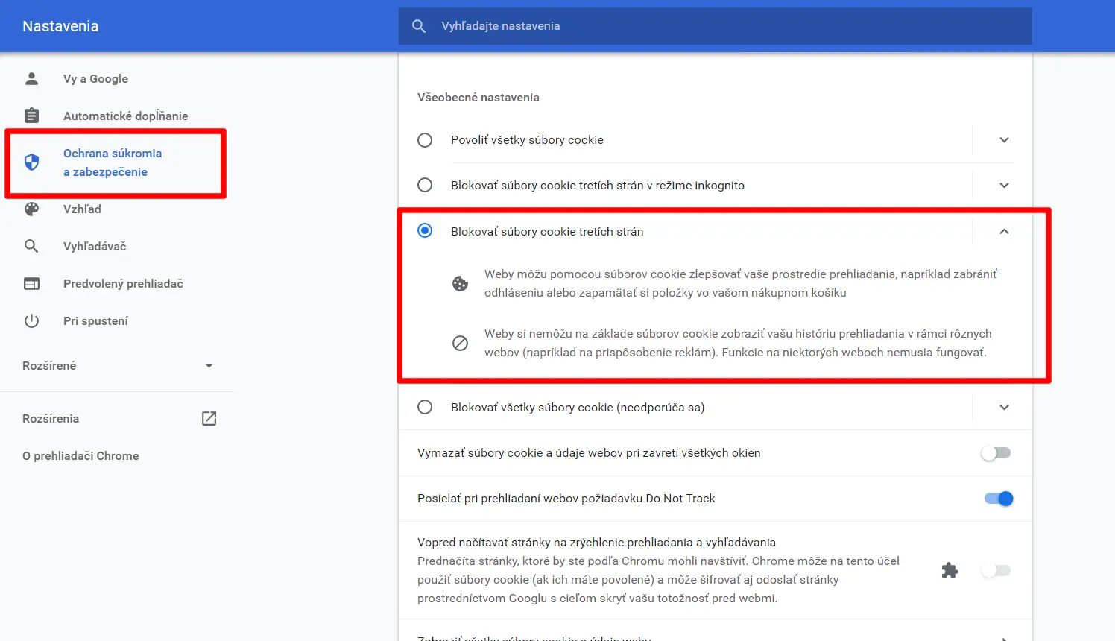Select Povoliť všetky súbory cookie radio button

pos(425,140)
